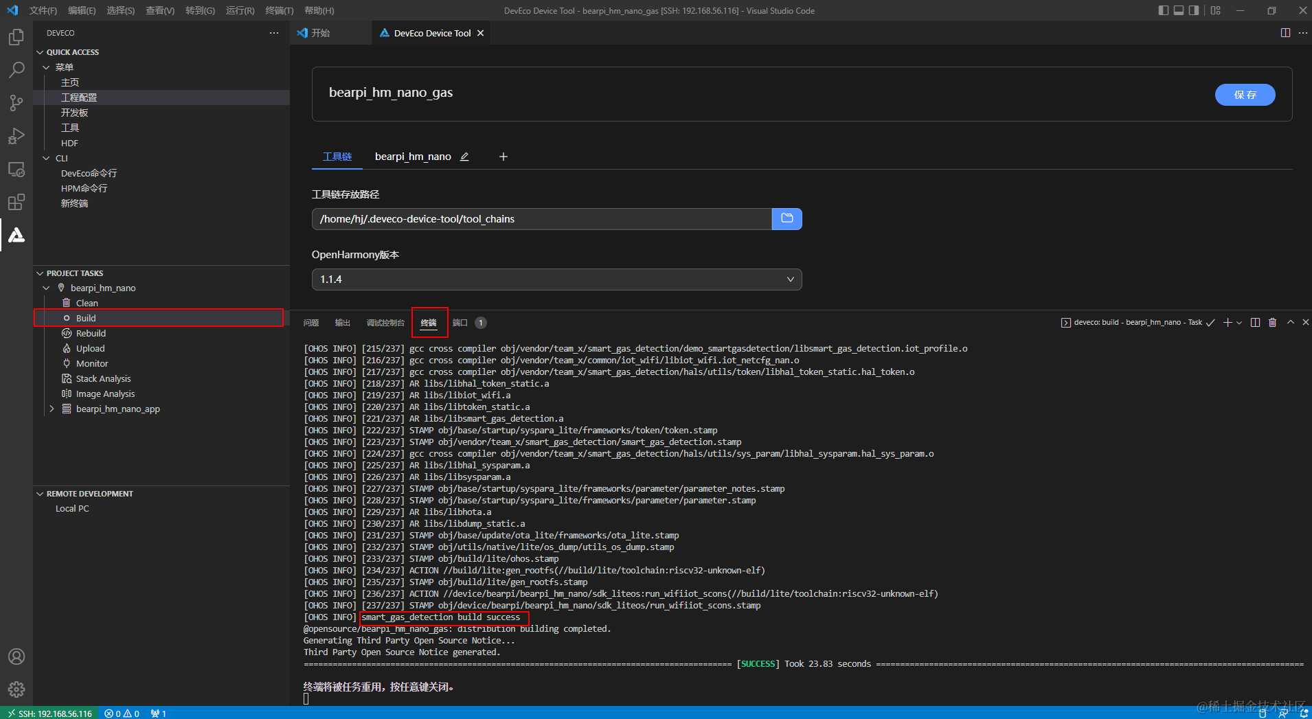
Task: Click errors and warnings count in status bar
Action: click(122, 714)
